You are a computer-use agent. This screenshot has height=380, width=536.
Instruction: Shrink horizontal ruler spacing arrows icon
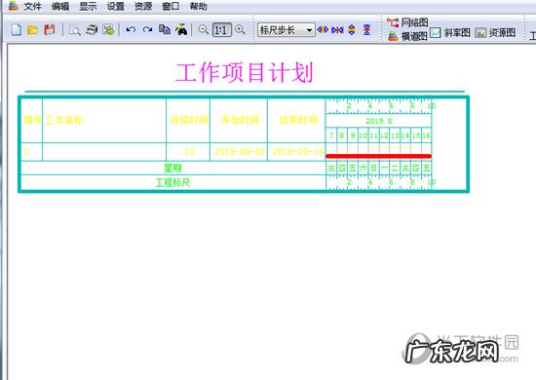coord(337,30)
